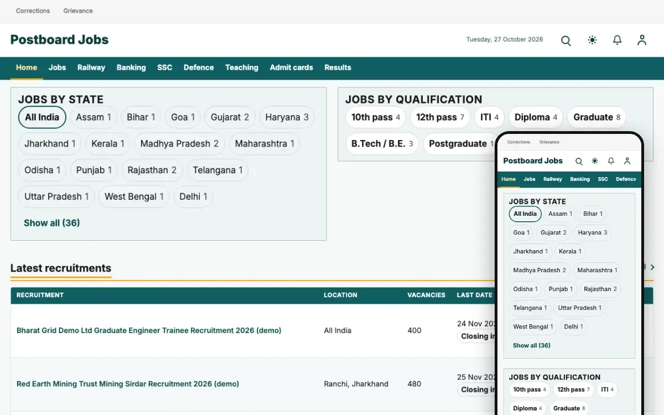Click the LOCATION column header

point(340,295)
